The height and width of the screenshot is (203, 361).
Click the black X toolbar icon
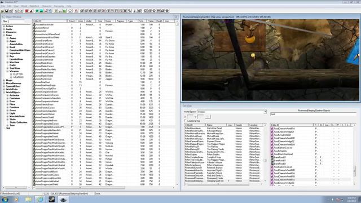[x=125, y=11]
